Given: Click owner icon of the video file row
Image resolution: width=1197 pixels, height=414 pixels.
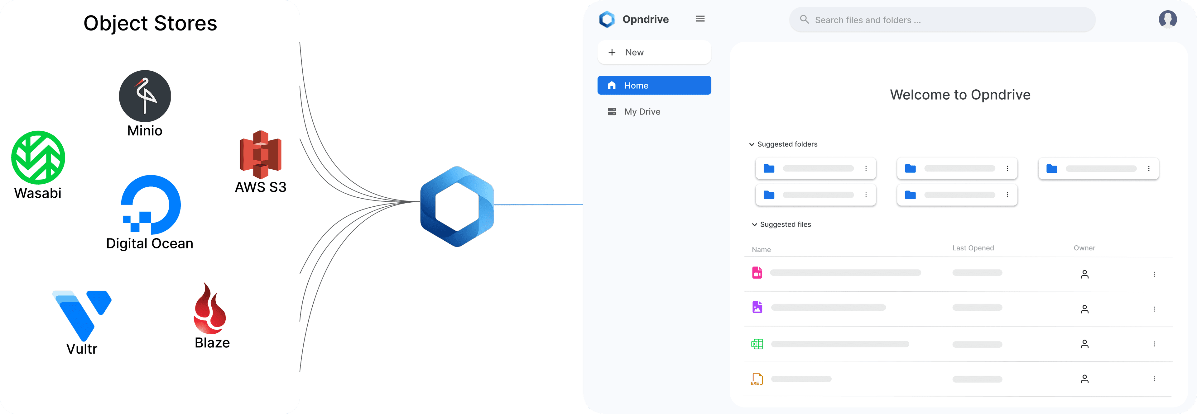Looking at the screenshot, I should pos(1084,274).
